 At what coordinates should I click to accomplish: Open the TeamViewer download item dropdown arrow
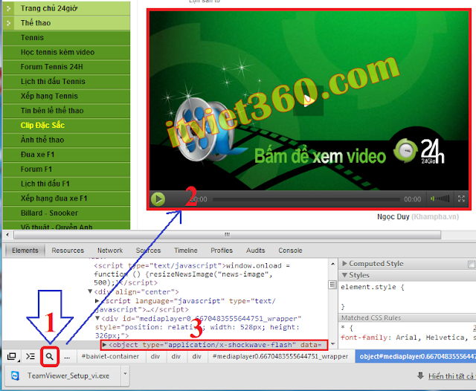click(x=125, y=375)
